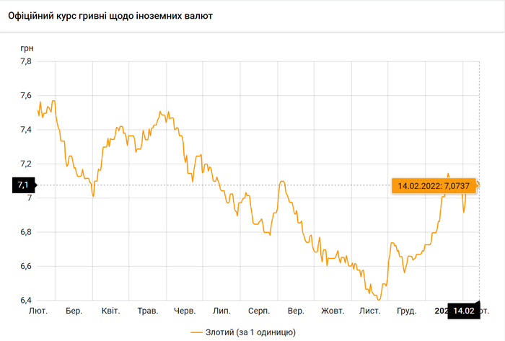The image size is (505, 341).
Task: Click the Квіт. month label
Action: pyautogui.click(x=110, y=311)
